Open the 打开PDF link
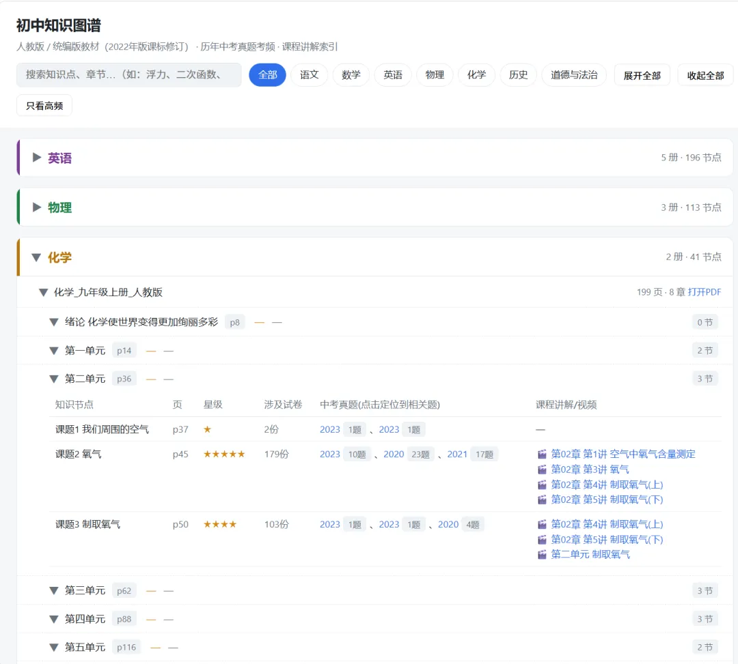This screenshot has width=738, height=664. [x=704, y=292]
